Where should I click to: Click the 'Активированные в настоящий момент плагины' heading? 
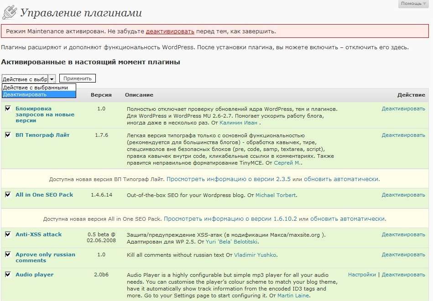coord(91,62)
